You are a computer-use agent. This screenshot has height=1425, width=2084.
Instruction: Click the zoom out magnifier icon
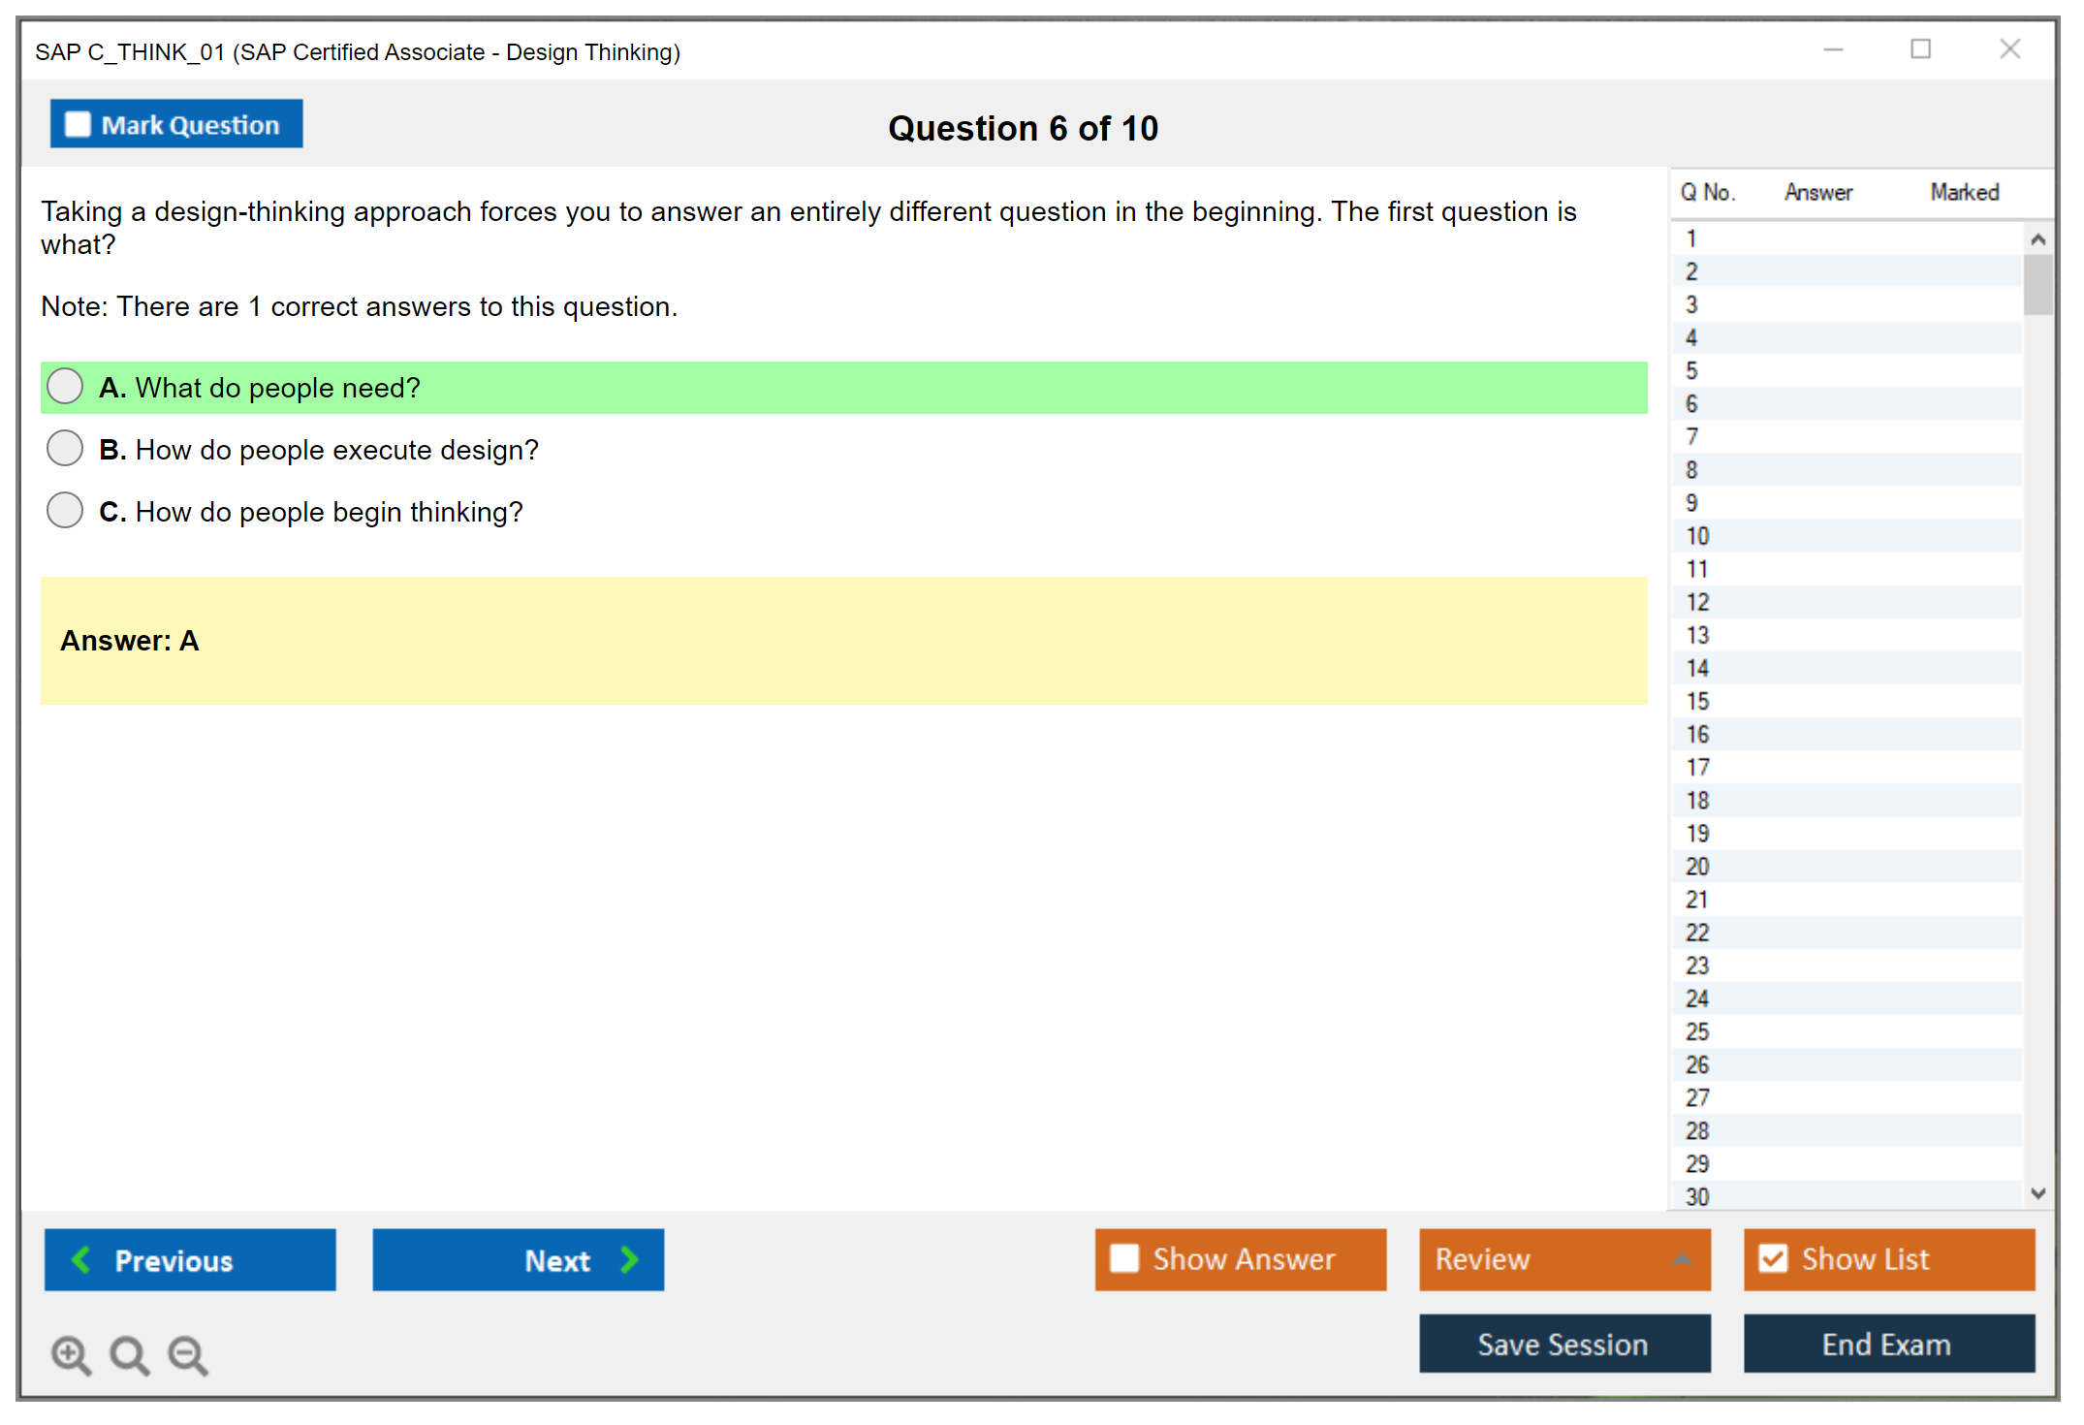[188, 1354]
